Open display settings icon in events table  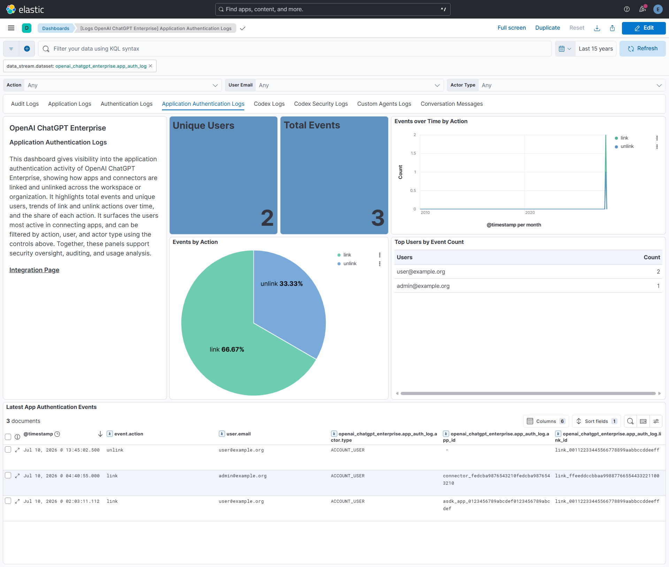[x=656, y=421]
